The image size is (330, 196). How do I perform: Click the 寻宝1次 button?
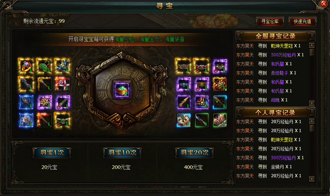(52, 153)
